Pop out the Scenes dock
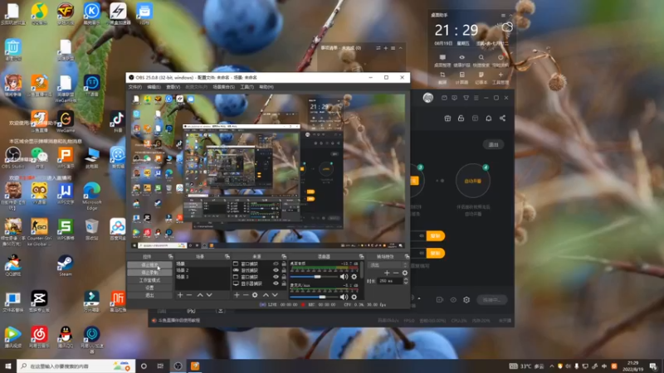Image resolution: width=664 pixels, height=373 pixels. pos(227,256)
